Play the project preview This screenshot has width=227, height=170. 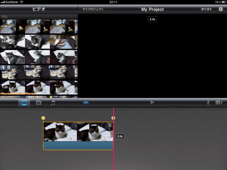coord(152,103)
